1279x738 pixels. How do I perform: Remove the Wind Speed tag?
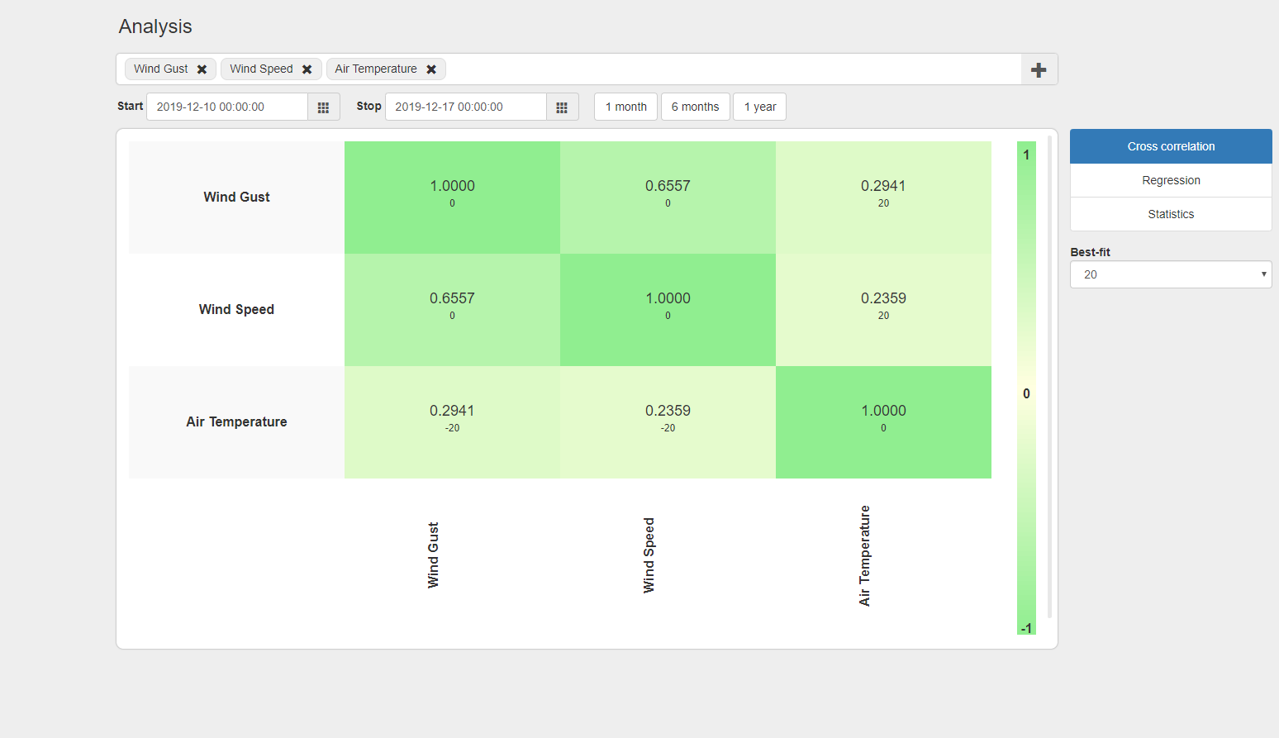click(x=307, y=69)
